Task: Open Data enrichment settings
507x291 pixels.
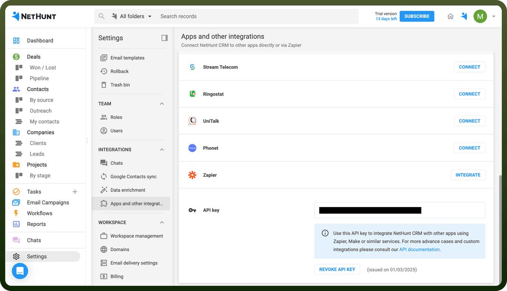Action: tap(128, 190)
